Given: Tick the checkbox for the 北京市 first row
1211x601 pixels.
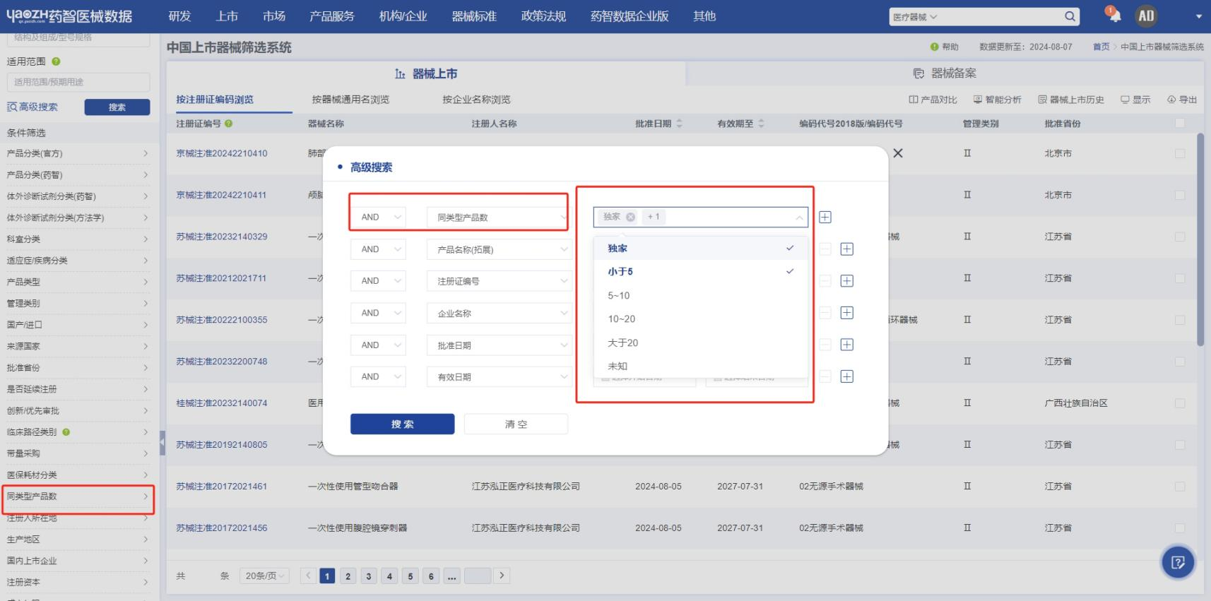Looking at the screenshot, I should pyautogui.click(x=1179, y=153).
